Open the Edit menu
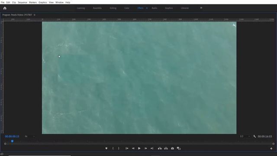 coord(8,3)
